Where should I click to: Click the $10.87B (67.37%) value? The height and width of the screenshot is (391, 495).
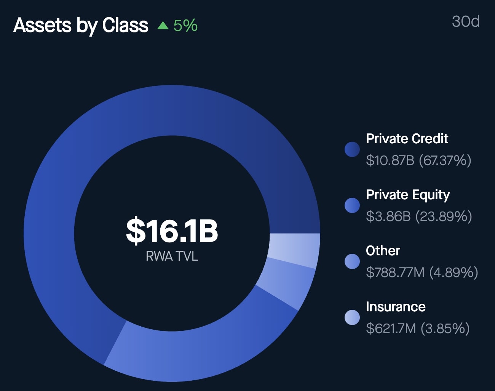pos(418,160)
